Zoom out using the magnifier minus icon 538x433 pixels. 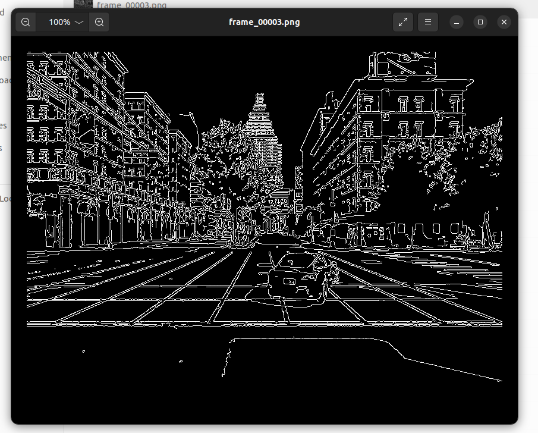[x=26, y=22]
